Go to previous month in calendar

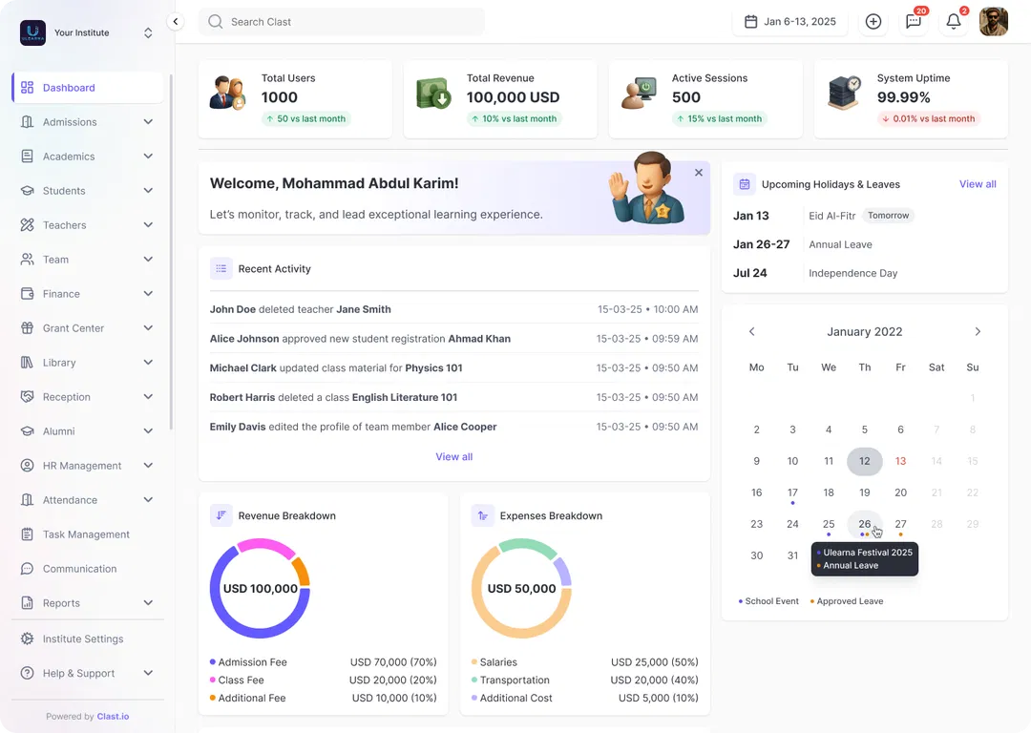pyautogui.click(x=751, y=331)
